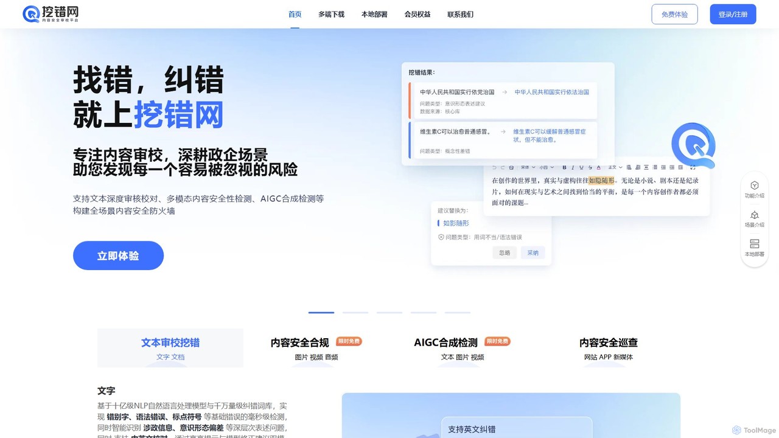The image size is (779, 438).
Task: Select the fifth carousel indicator
Action: tap(458, 313)
